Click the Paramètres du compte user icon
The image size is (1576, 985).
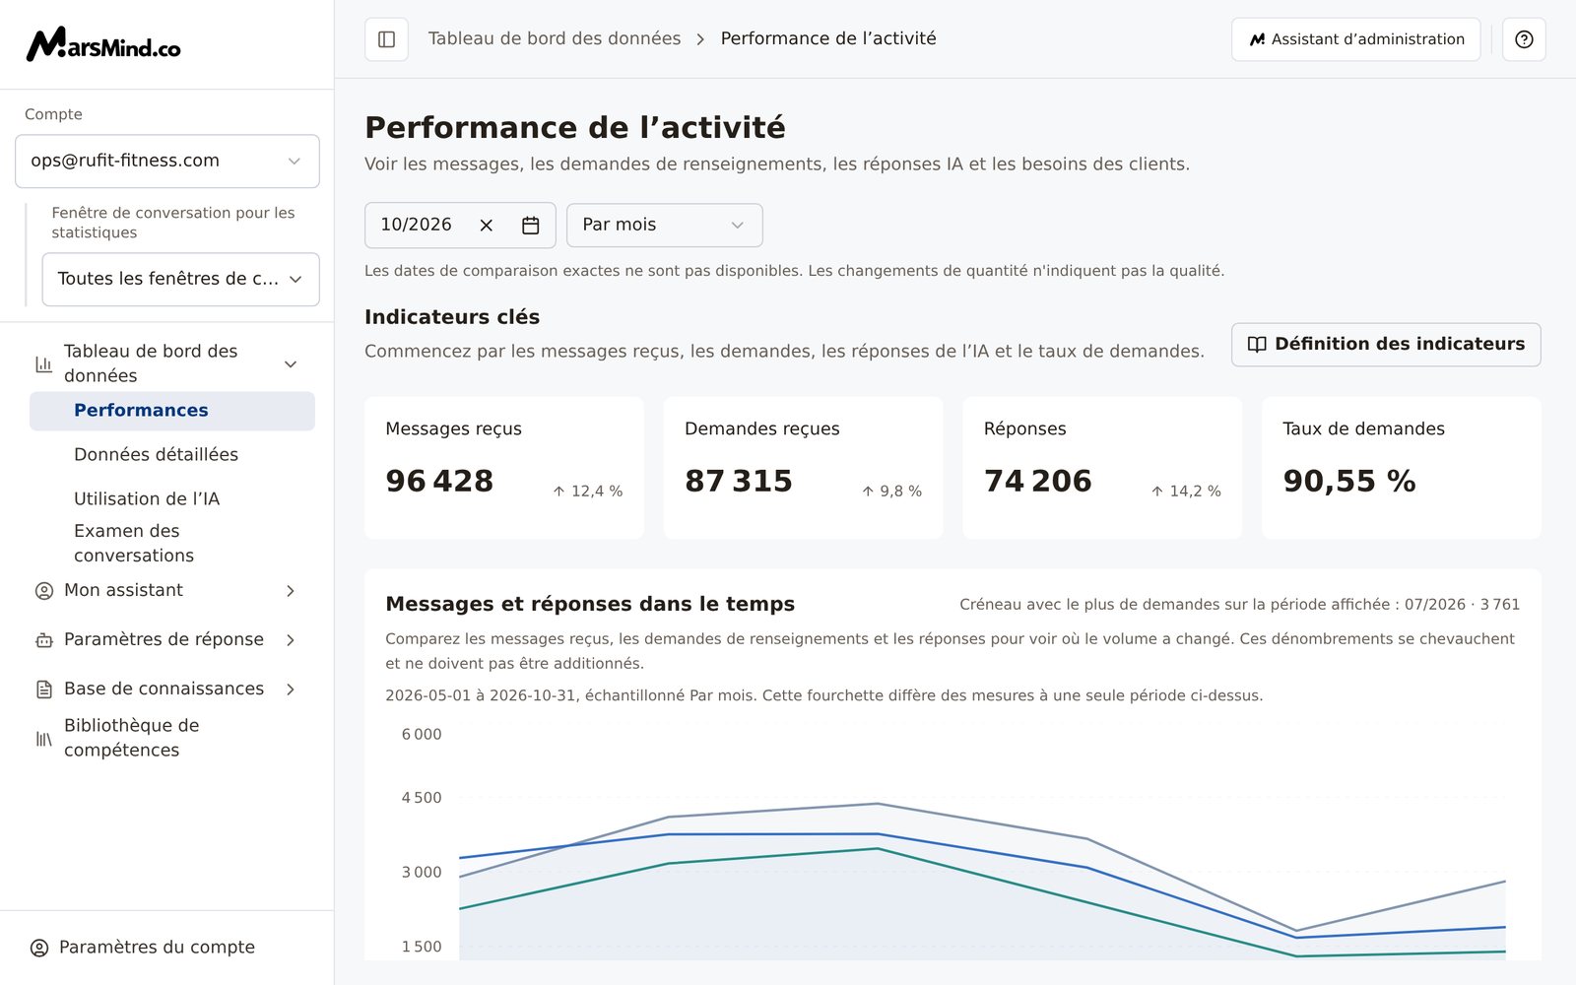tap(39, 948)
